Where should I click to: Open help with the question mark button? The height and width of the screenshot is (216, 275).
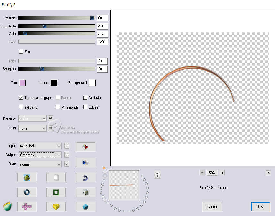[157, 175]
